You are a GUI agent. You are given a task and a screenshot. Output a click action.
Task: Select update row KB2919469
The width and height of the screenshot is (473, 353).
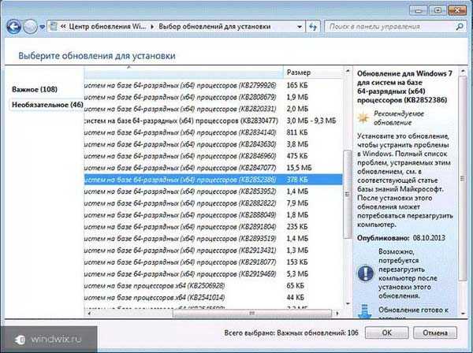[214, 273]
